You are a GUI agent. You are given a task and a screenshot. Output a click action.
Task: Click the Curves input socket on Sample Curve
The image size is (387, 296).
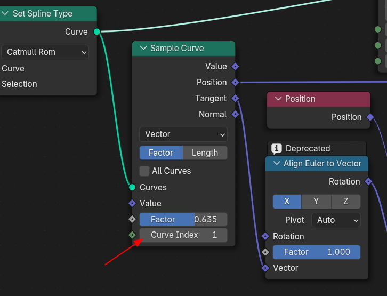132,187
